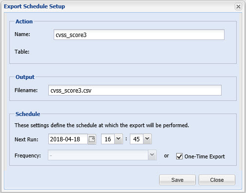Open the Frequency dropdown arrow
The width and height of the screenshot is (246, 193).
152,155
